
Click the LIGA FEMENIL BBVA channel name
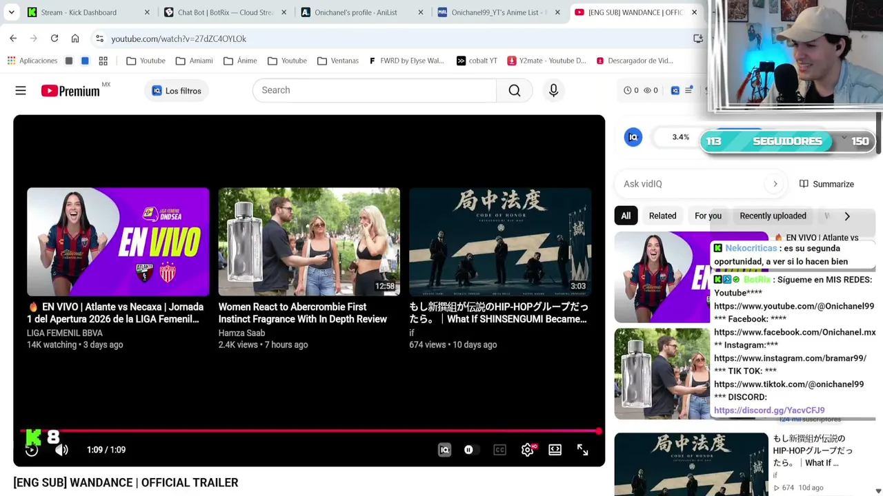(x=65, y=333)
